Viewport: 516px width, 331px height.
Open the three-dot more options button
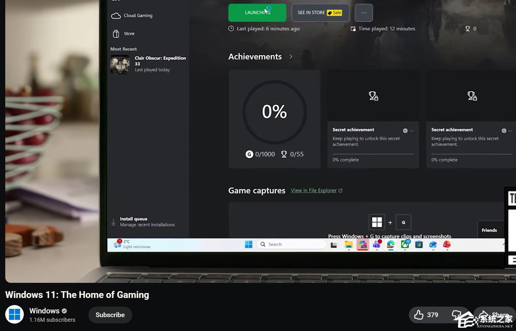(364, 13)
